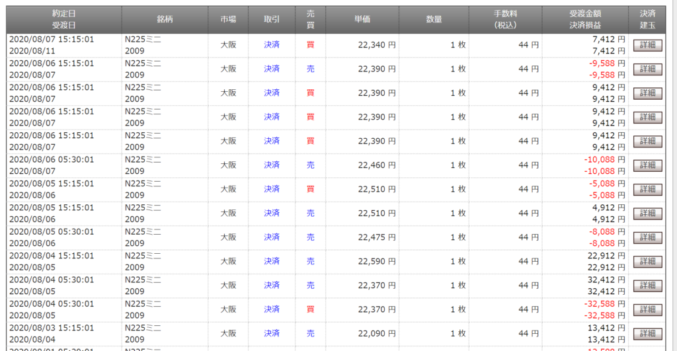Select the date 2020/08/04 15:15:01
The width and height of the screenshot is (677, 351).
52,256
